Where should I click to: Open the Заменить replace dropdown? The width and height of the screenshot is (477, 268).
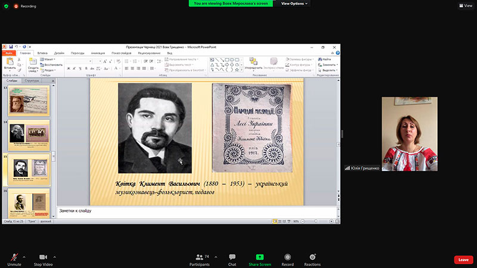[x=328, y=65]
